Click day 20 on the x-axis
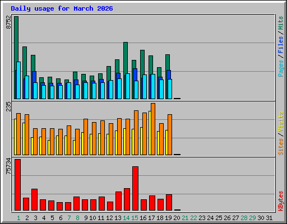287x224 pixels. pos(177,218)
